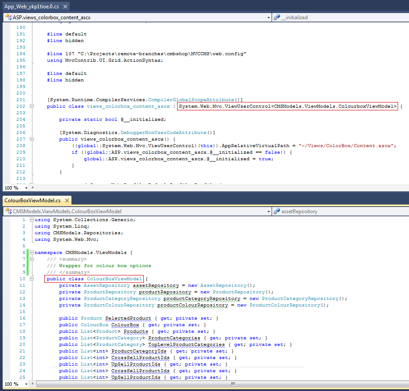Click productRepository field name on line 12
This screenshot has width=409, height=391.
(x=165, y=292)
